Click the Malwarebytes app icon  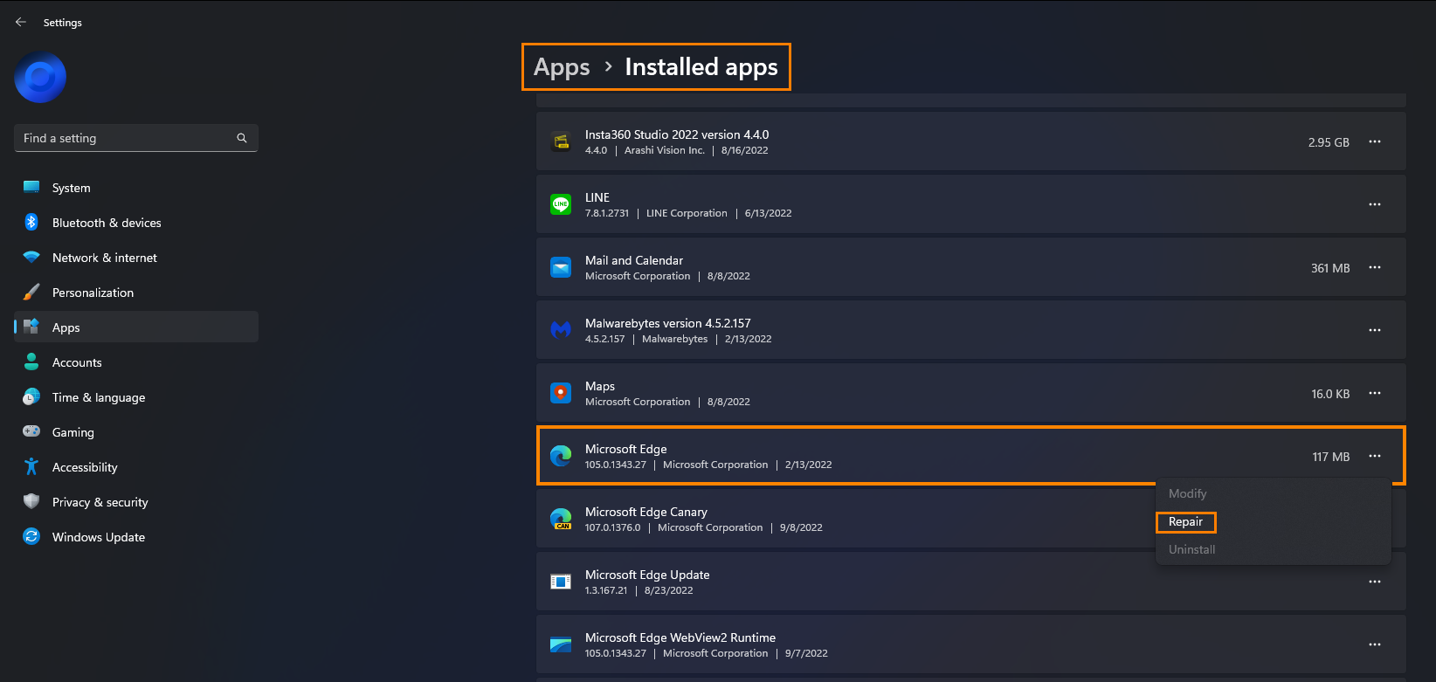561,330
